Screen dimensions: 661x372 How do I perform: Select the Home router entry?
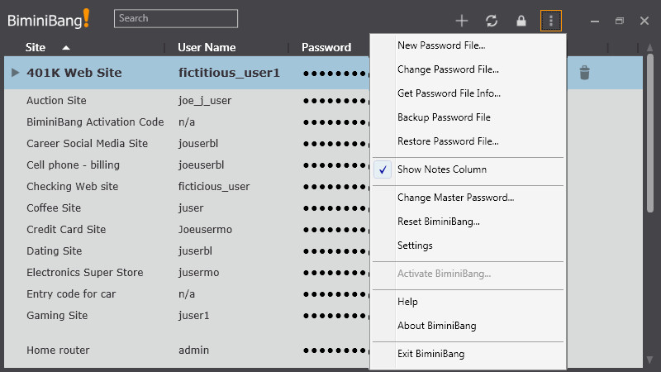point(58,350)
